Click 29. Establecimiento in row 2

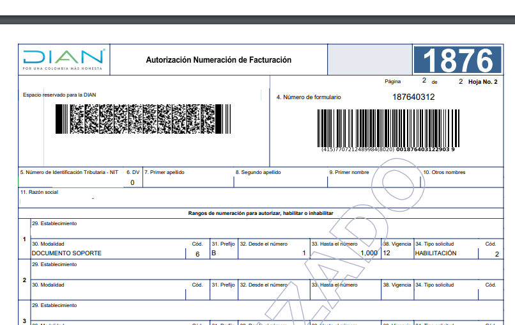point(54,264)
